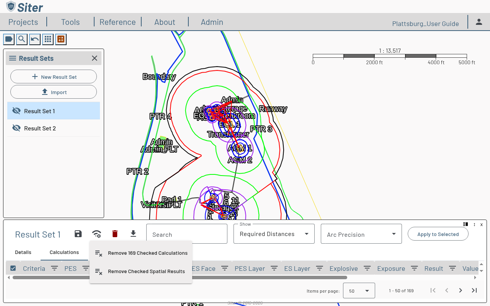
Task: Switch to the Details tab
Action: coord(23,252)
